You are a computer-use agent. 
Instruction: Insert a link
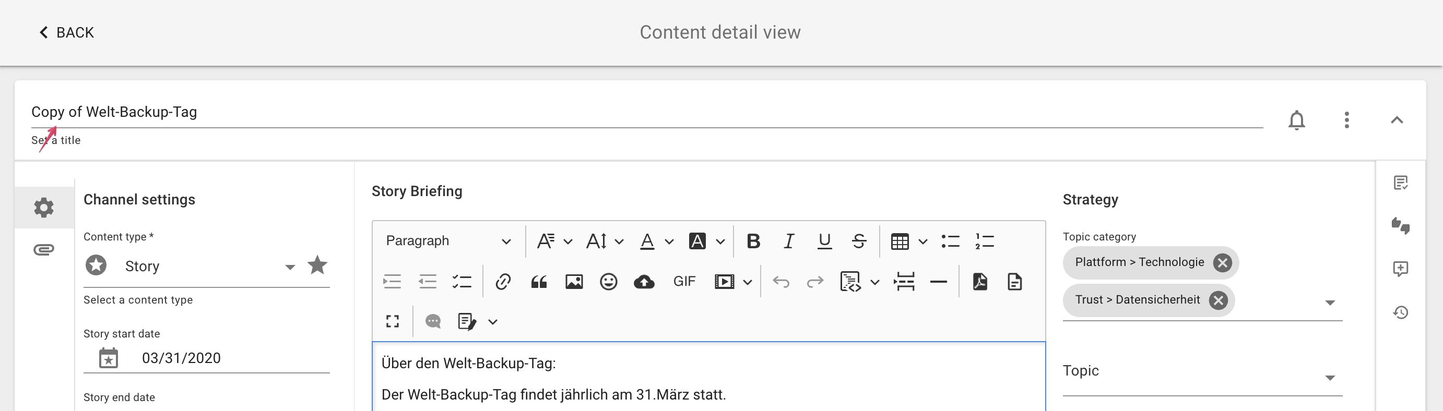[x=503, y=282]
